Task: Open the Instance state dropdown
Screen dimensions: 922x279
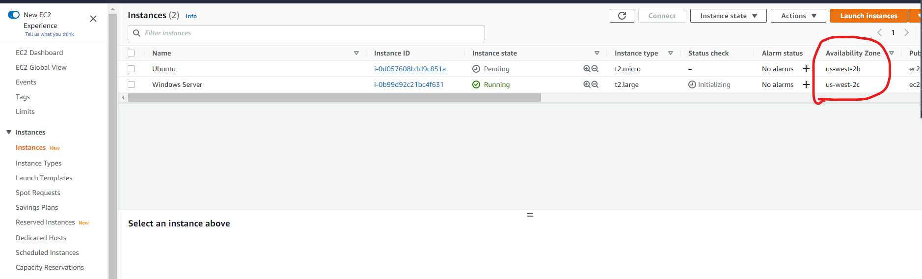Action: click(729, 16)
